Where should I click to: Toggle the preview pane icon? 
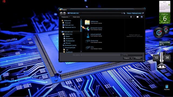coord(138,17)
